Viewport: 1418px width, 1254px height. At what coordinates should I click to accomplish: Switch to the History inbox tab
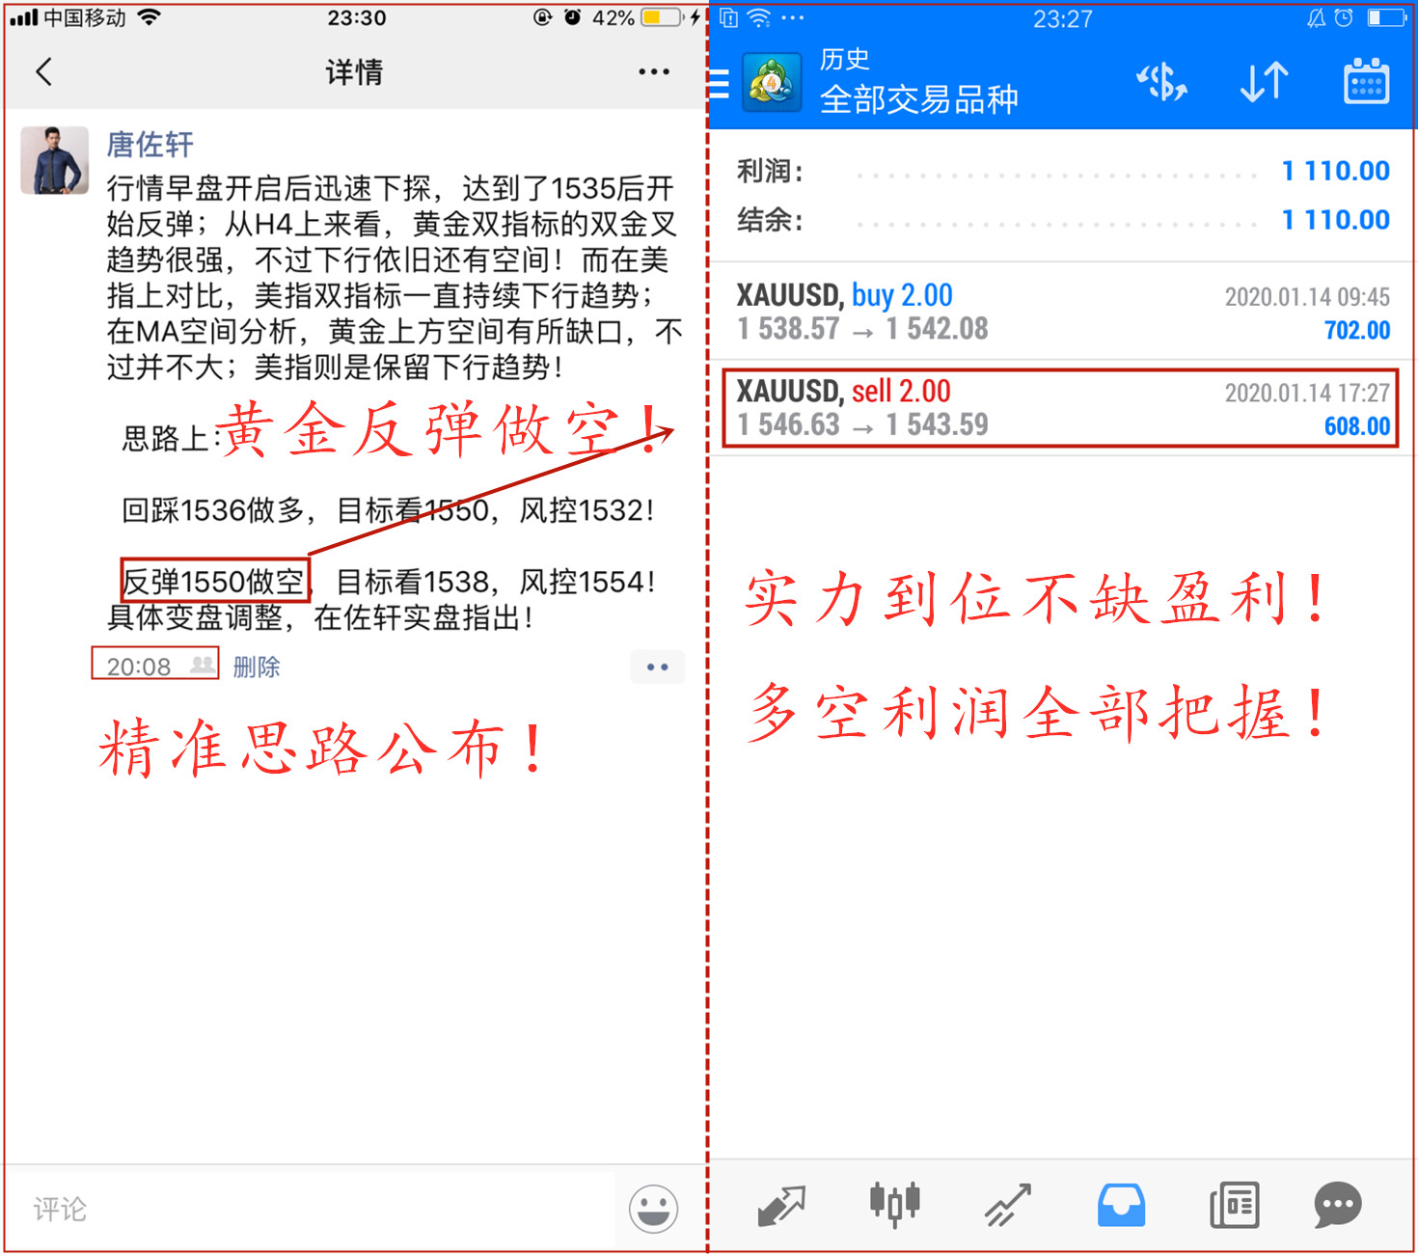click(x=1121, y=1205)
